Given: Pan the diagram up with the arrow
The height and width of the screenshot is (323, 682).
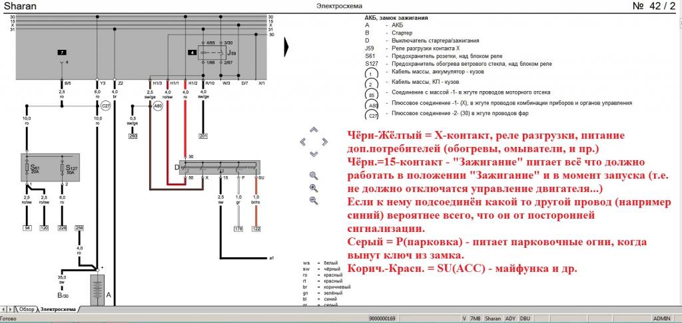Looking at the screenshot, I should click(x=315, y=129).
